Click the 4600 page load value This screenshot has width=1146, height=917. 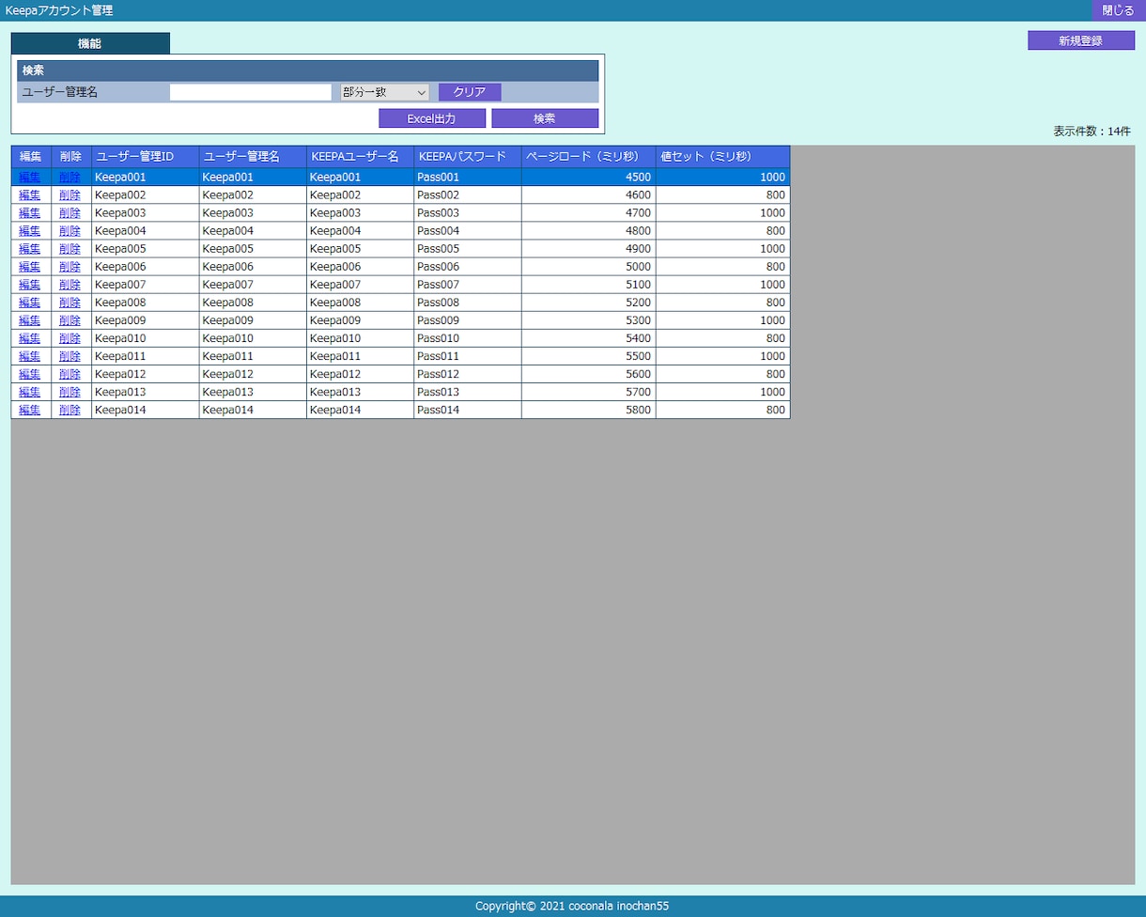[x=589, y=194]
